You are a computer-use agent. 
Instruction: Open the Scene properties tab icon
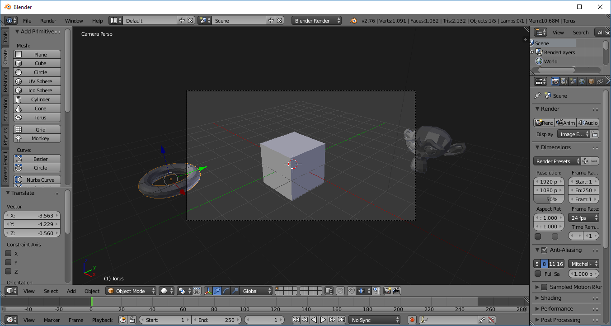point(573,81)
